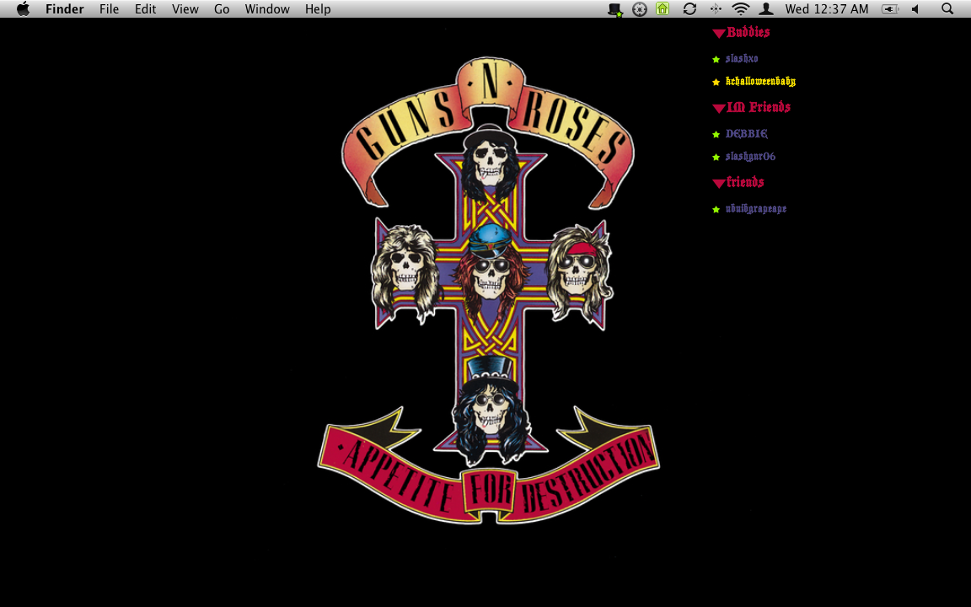This screenshot has width=971, height=607.
Task: Select buddy slashgnr06
Action: [750, 156]
